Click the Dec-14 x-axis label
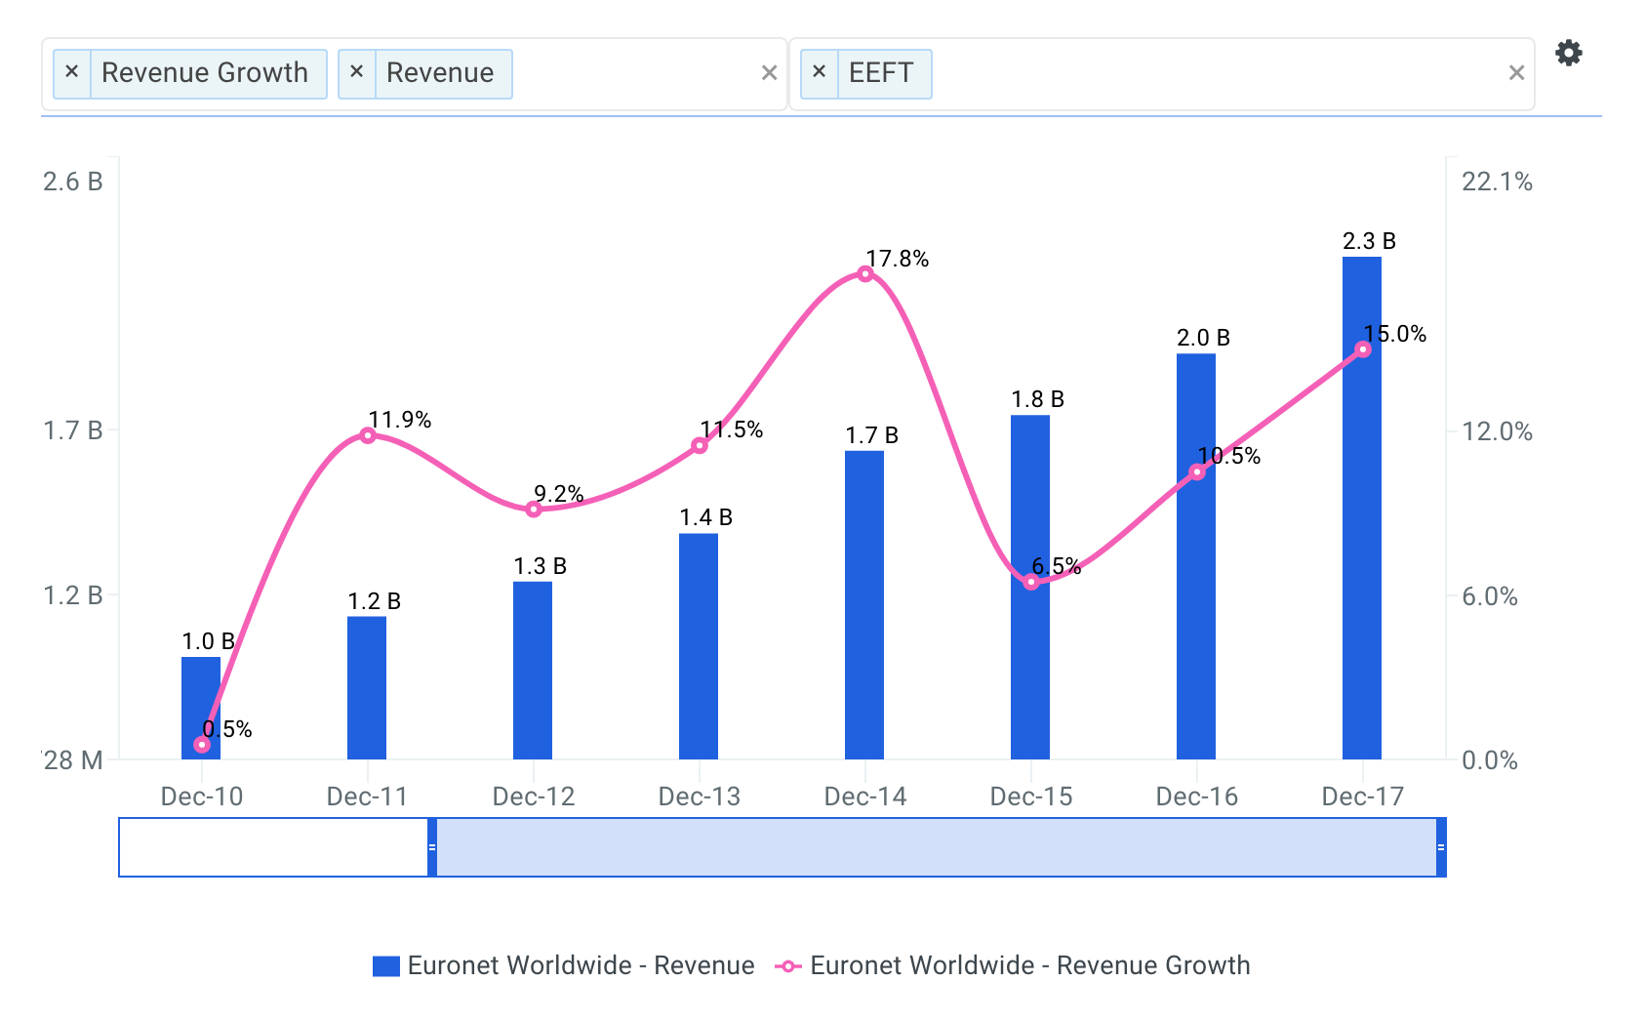 tap(865, 797)
